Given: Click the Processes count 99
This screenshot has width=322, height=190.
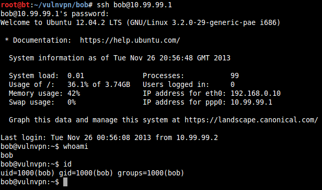Looking at the screenshot, I should click(x=235, y=75).
